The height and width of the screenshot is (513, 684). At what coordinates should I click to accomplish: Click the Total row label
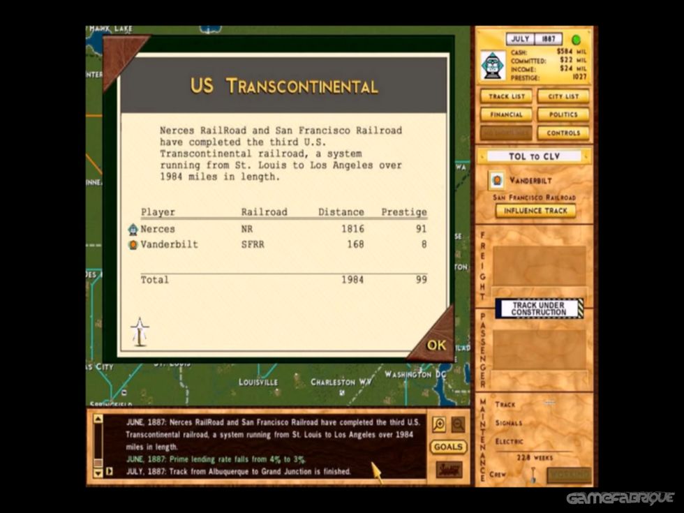[154, 280]
